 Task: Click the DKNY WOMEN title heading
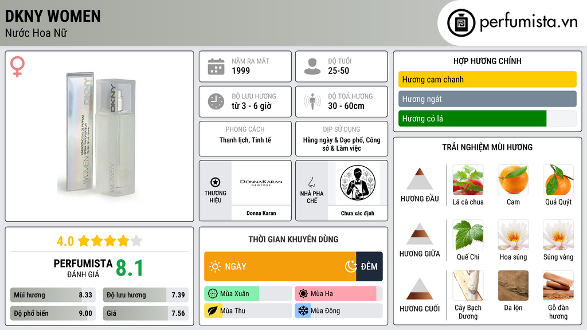pyautogui.click(x=53, y=16)
